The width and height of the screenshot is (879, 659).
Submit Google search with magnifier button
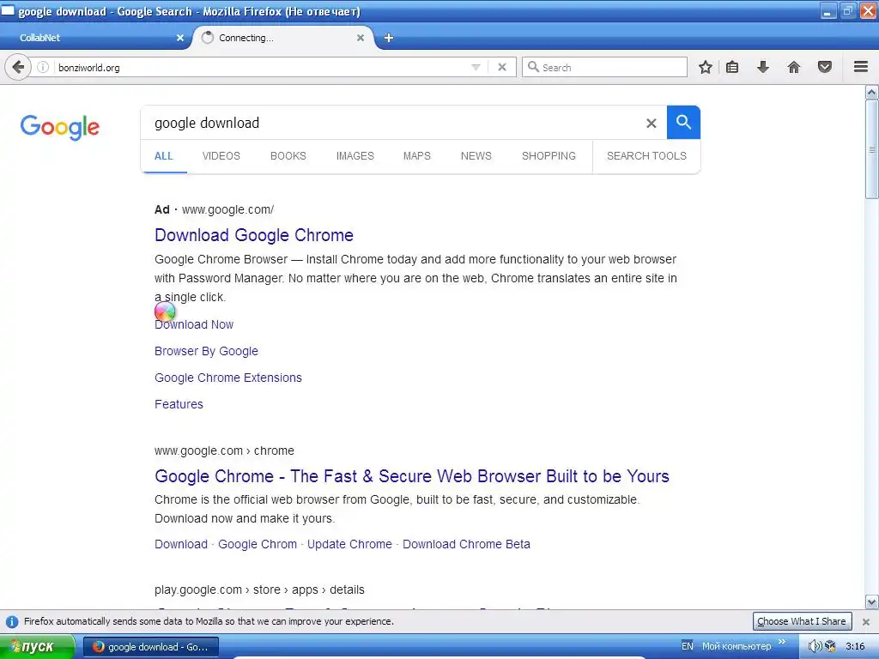(683, 122)
